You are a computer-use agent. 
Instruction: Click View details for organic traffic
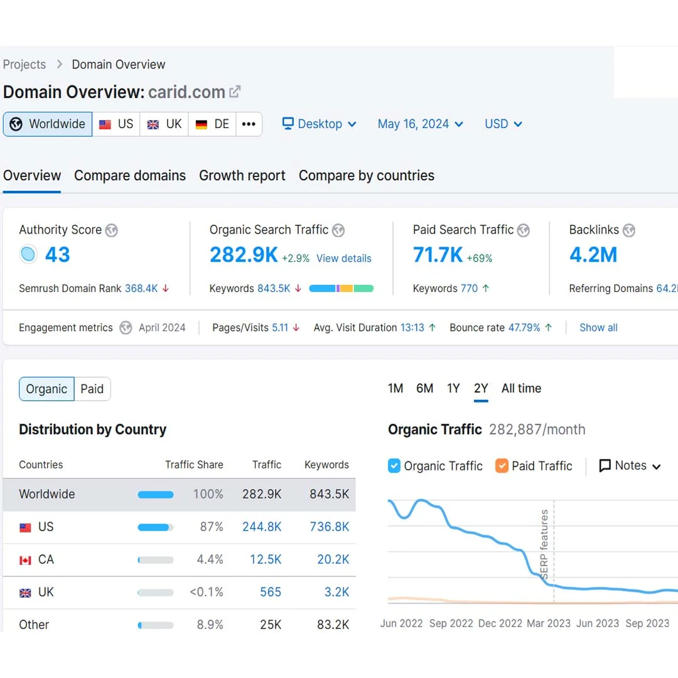coord(344,258)
